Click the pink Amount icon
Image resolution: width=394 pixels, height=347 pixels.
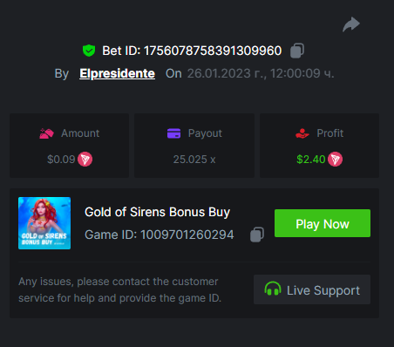(46, 133)
